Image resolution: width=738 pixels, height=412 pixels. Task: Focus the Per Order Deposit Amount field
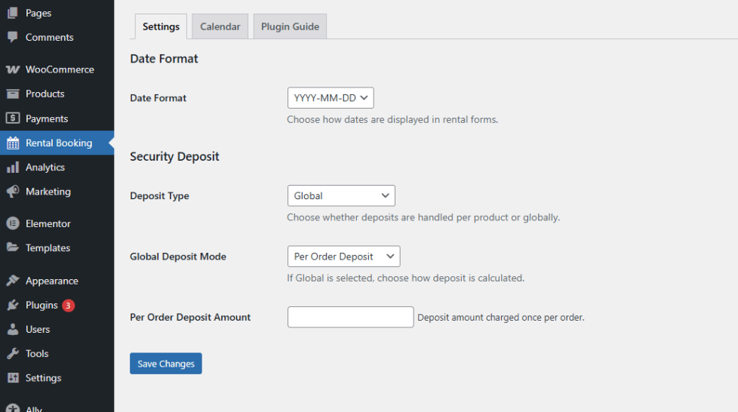[351, 317]
